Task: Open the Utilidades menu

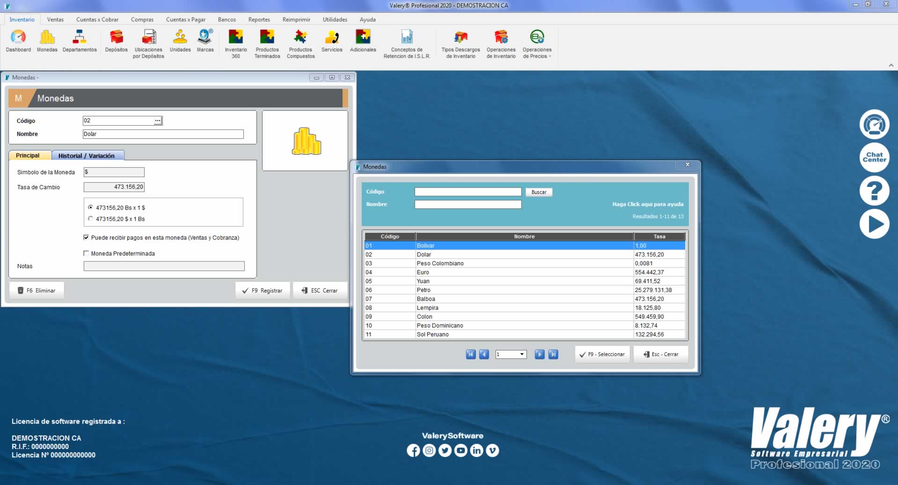Action: pyautogui.click(x=335, y=20)
